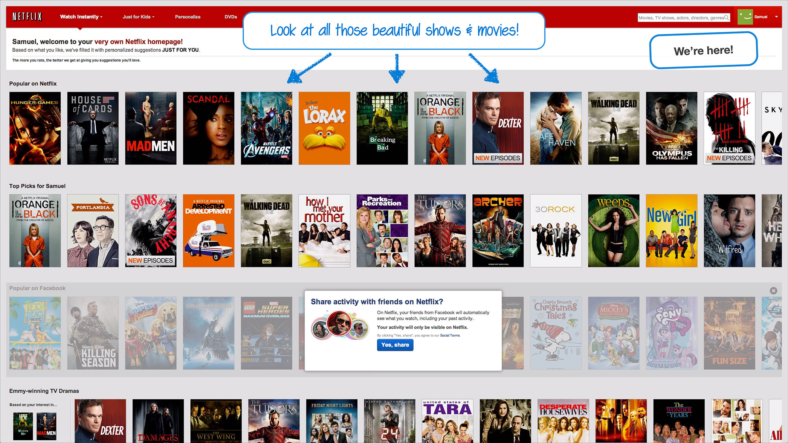Select the Damages poster
Image resolution: width=788 pixels, height=443 pixels.
coord(158,421)
